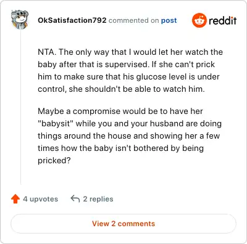
Task: Click the reply arrow icon
Action: [x=75, y=198]
